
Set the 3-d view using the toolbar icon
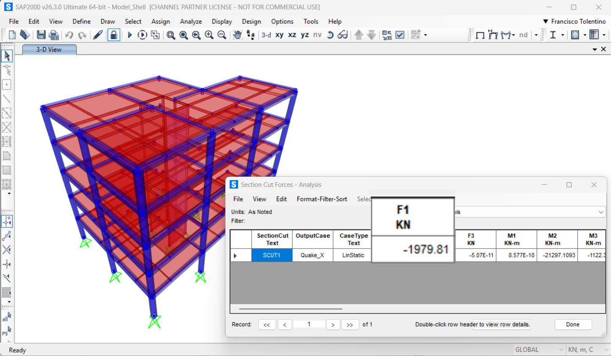(266, 35)
